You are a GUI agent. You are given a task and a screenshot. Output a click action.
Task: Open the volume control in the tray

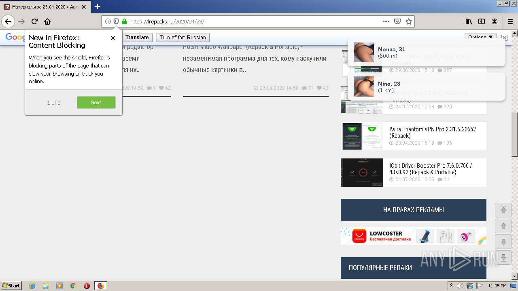pos(460,286)
